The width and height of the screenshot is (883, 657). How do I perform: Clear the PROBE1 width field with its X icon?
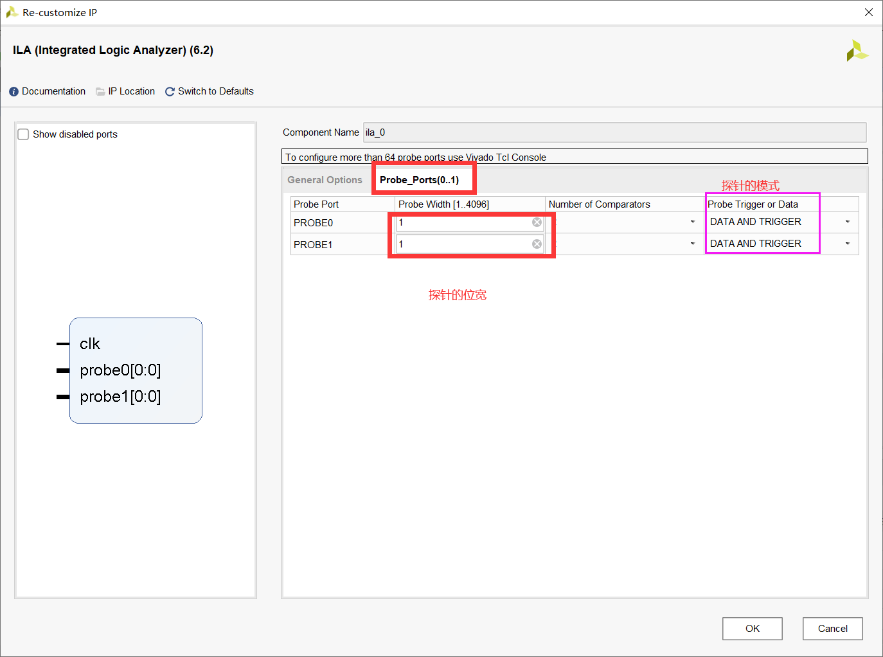(537, 244)
